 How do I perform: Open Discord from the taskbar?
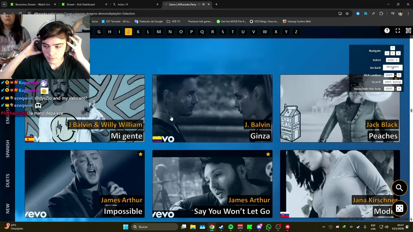(x=259, y=227)
